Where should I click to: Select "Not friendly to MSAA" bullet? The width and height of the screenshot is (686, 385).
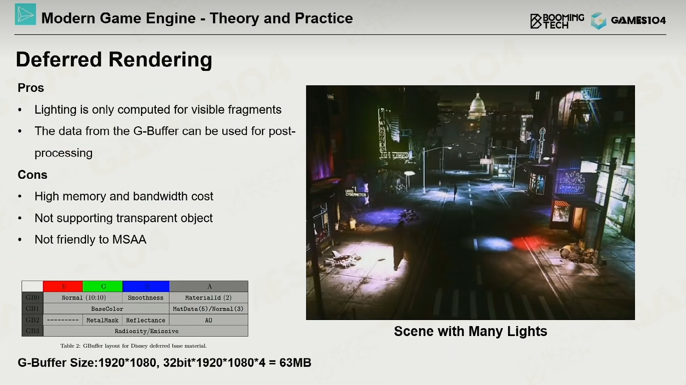[x=90, y=240]
